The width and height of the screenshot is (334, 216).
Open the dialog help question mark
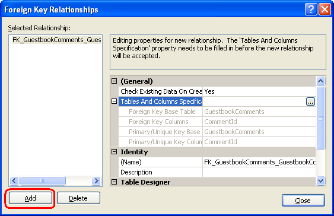311,9
